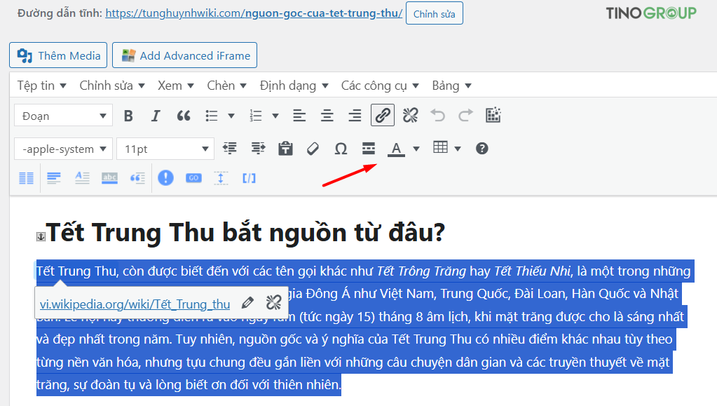The image size is (717, 406).
Task: Align text left
Action: point(299,116)
